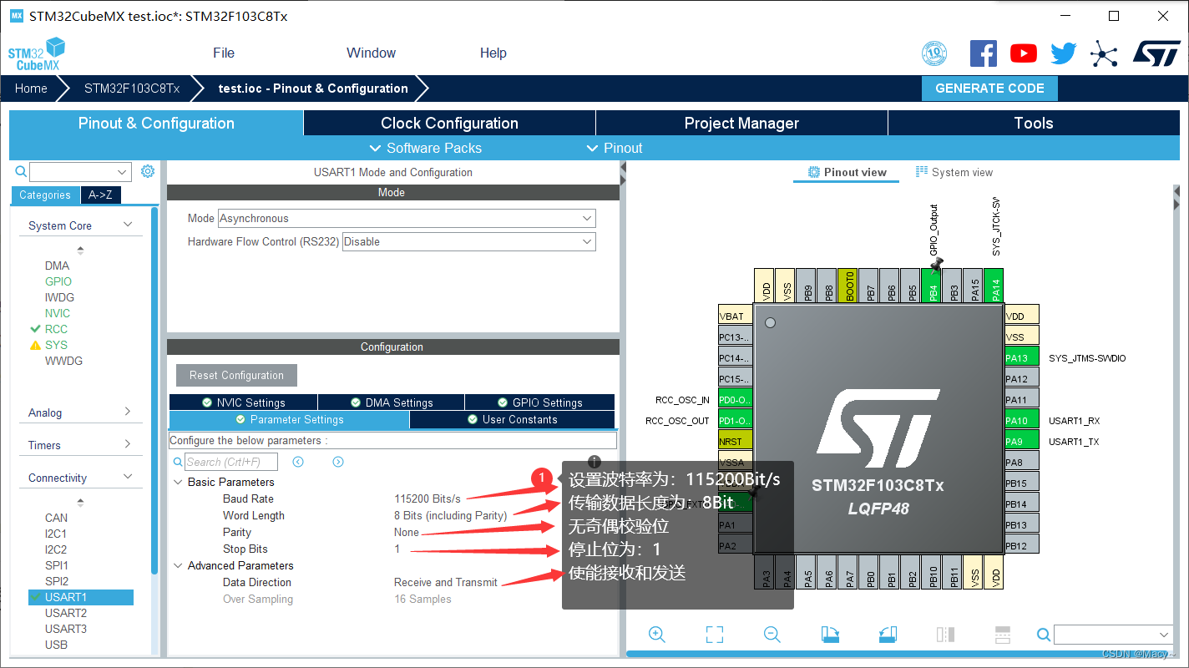The image size is (1189, 668).
Task: Open the pin search dropdown box
Action: [1115, 635]
